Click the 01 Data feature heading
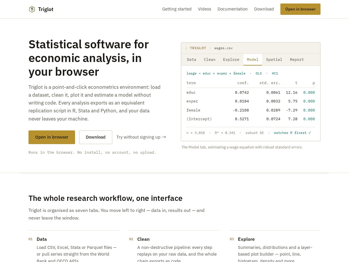This screenshot has width=349, height=262. (x=42, y=239)
